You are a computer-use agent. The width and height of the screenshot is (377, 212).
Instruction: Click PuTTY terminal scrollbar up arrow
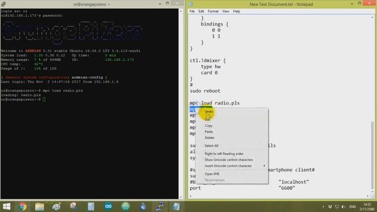pyautogui.click(x=181, y=11)
